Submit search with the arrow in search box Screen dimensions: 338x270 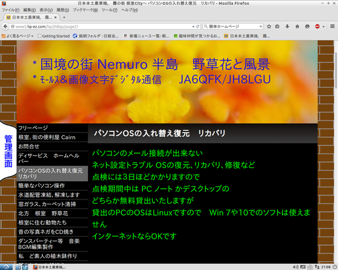click(260, 27)
